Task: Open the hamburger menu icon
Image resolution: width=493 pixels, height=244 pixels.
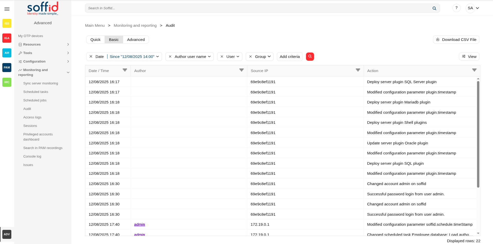Action: coord(7,9)
